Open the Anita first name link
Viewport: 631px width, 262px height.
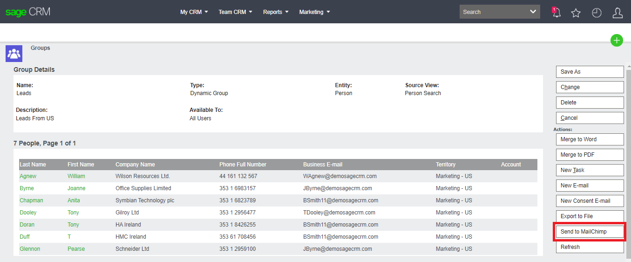click(x=74, y=200)
